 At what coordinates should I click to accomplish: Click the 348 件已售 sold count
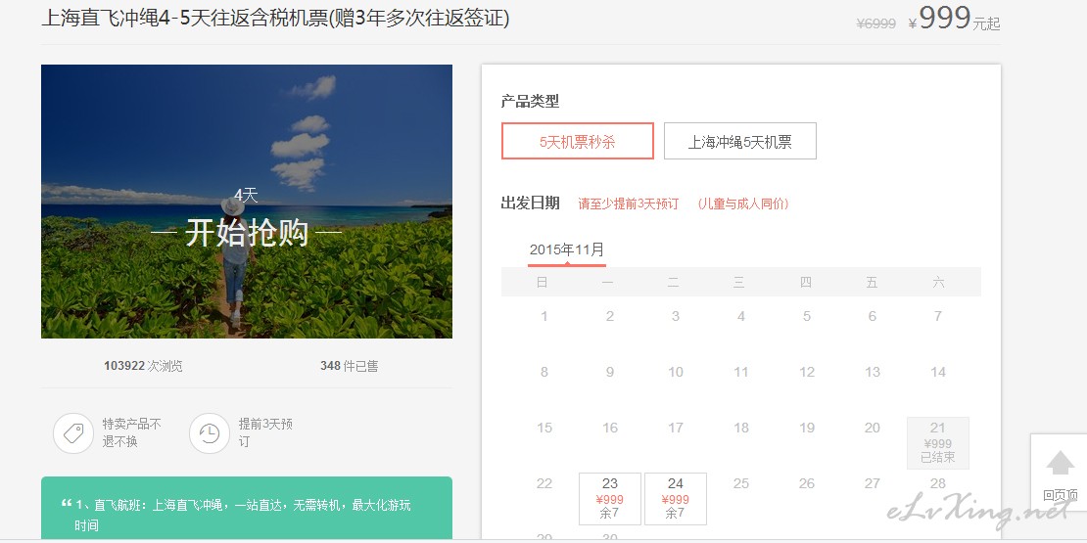350,366
